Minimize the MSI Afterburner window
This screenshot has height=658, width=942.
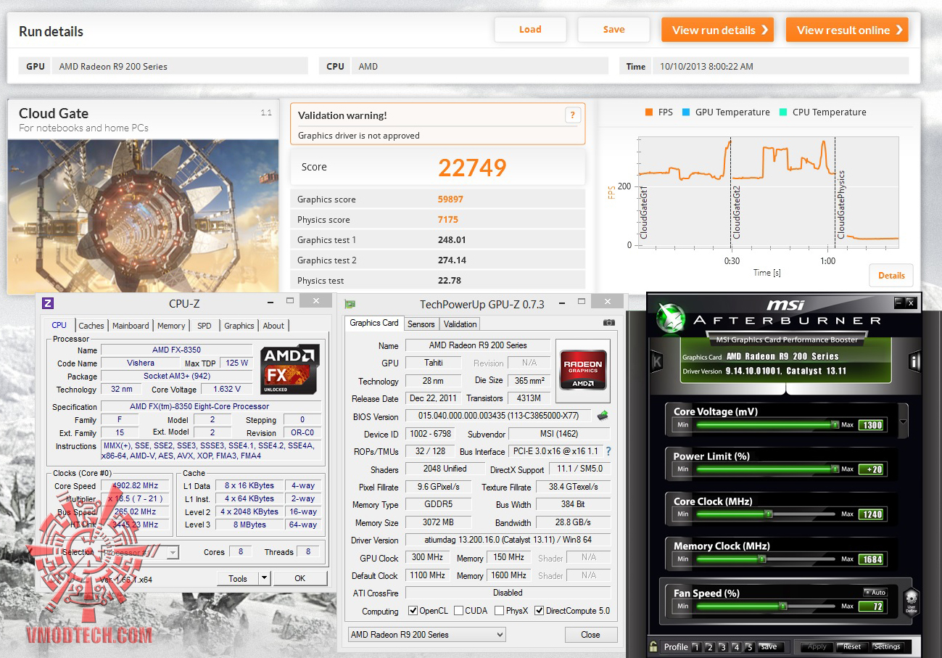pos(899,302)
